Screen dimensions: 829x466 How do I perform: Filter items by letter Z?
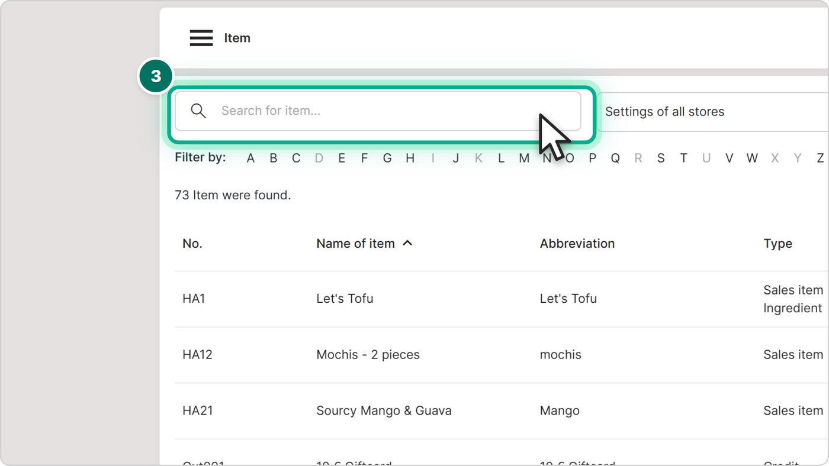pos(820,158)
